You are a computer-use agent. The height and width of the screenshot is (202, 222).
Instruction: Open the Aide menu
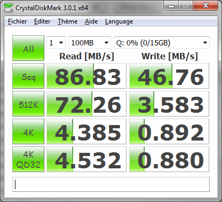(x=91, y=21)
